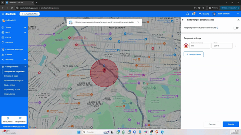Select Información del negocio
The image size is (241, 135).
pyautogui.click(x=14, y=80)
